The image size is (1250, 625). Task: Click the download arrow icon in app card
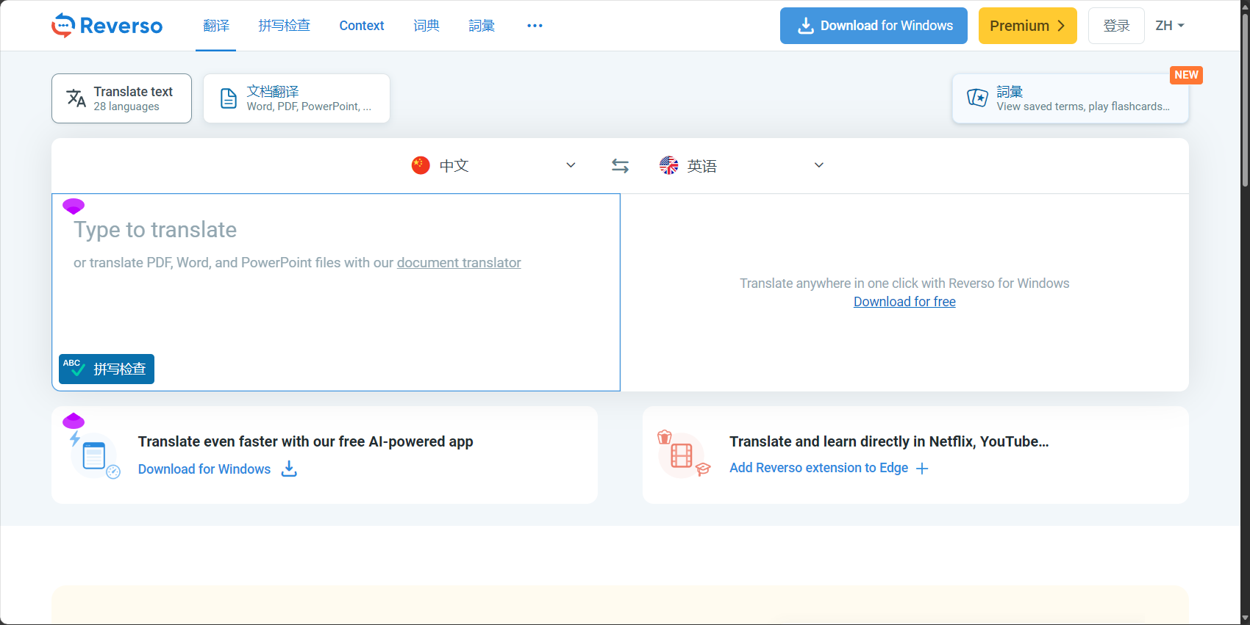tap(290, 469)
